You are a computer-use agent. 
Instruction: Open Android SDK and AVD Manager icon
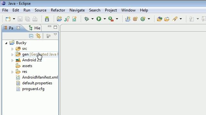click(x=47, y=19)
